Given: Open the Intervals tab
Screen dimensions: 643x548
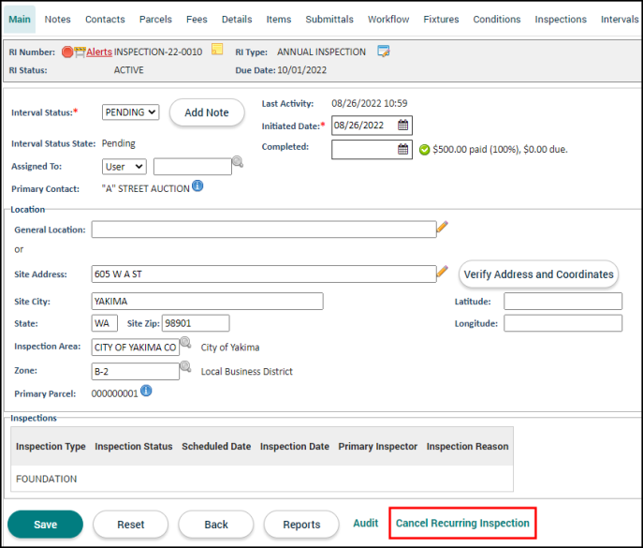Looking at the screenshot, I should coord(620,20).
